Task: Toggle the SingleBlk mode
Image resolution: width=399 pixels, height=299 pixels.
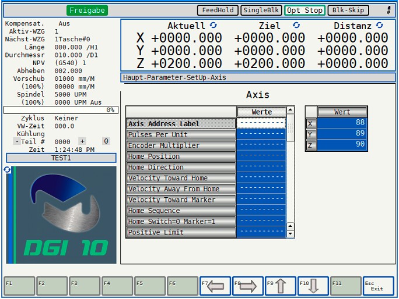Action: pos(261,10)
